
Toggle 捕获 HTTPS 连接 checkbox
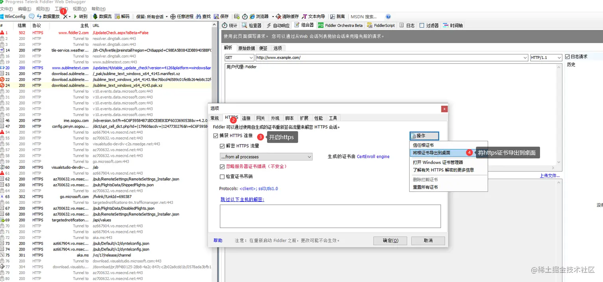(216, 136)
